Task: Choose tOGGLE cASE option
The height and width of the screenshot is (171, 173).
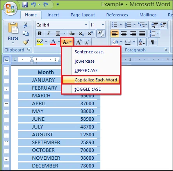Action: tap(91, 89)
